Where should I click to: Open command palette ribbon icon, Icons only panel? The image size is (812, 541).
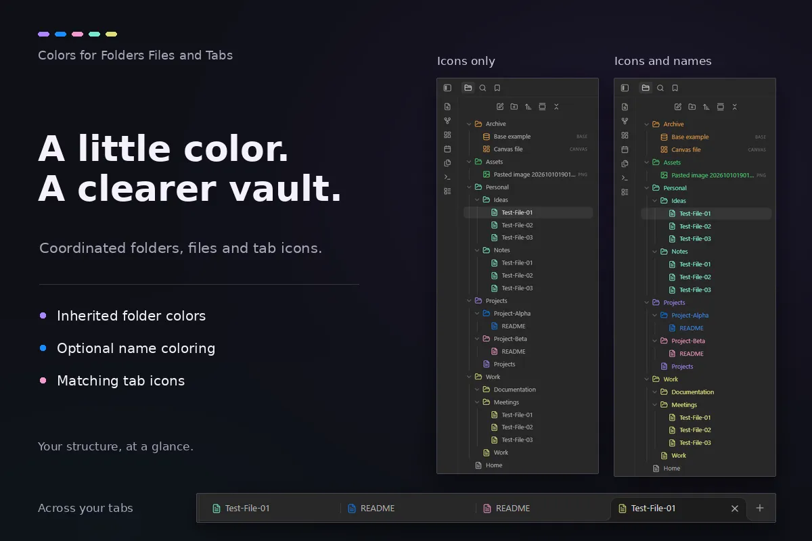click(447, 177)
